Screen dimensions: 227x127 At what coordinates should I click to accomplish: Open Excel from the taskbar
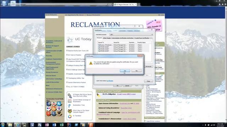point(62,125)
